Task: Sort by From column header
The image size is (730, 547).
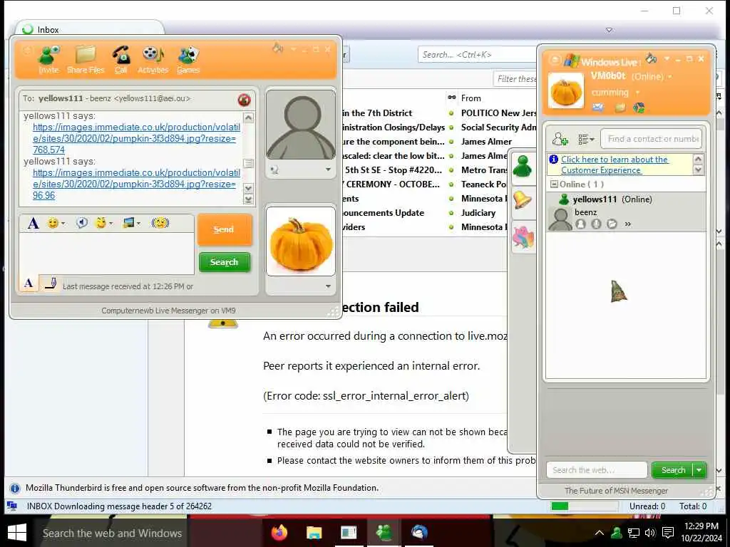Action: click(x=471, y=98)
